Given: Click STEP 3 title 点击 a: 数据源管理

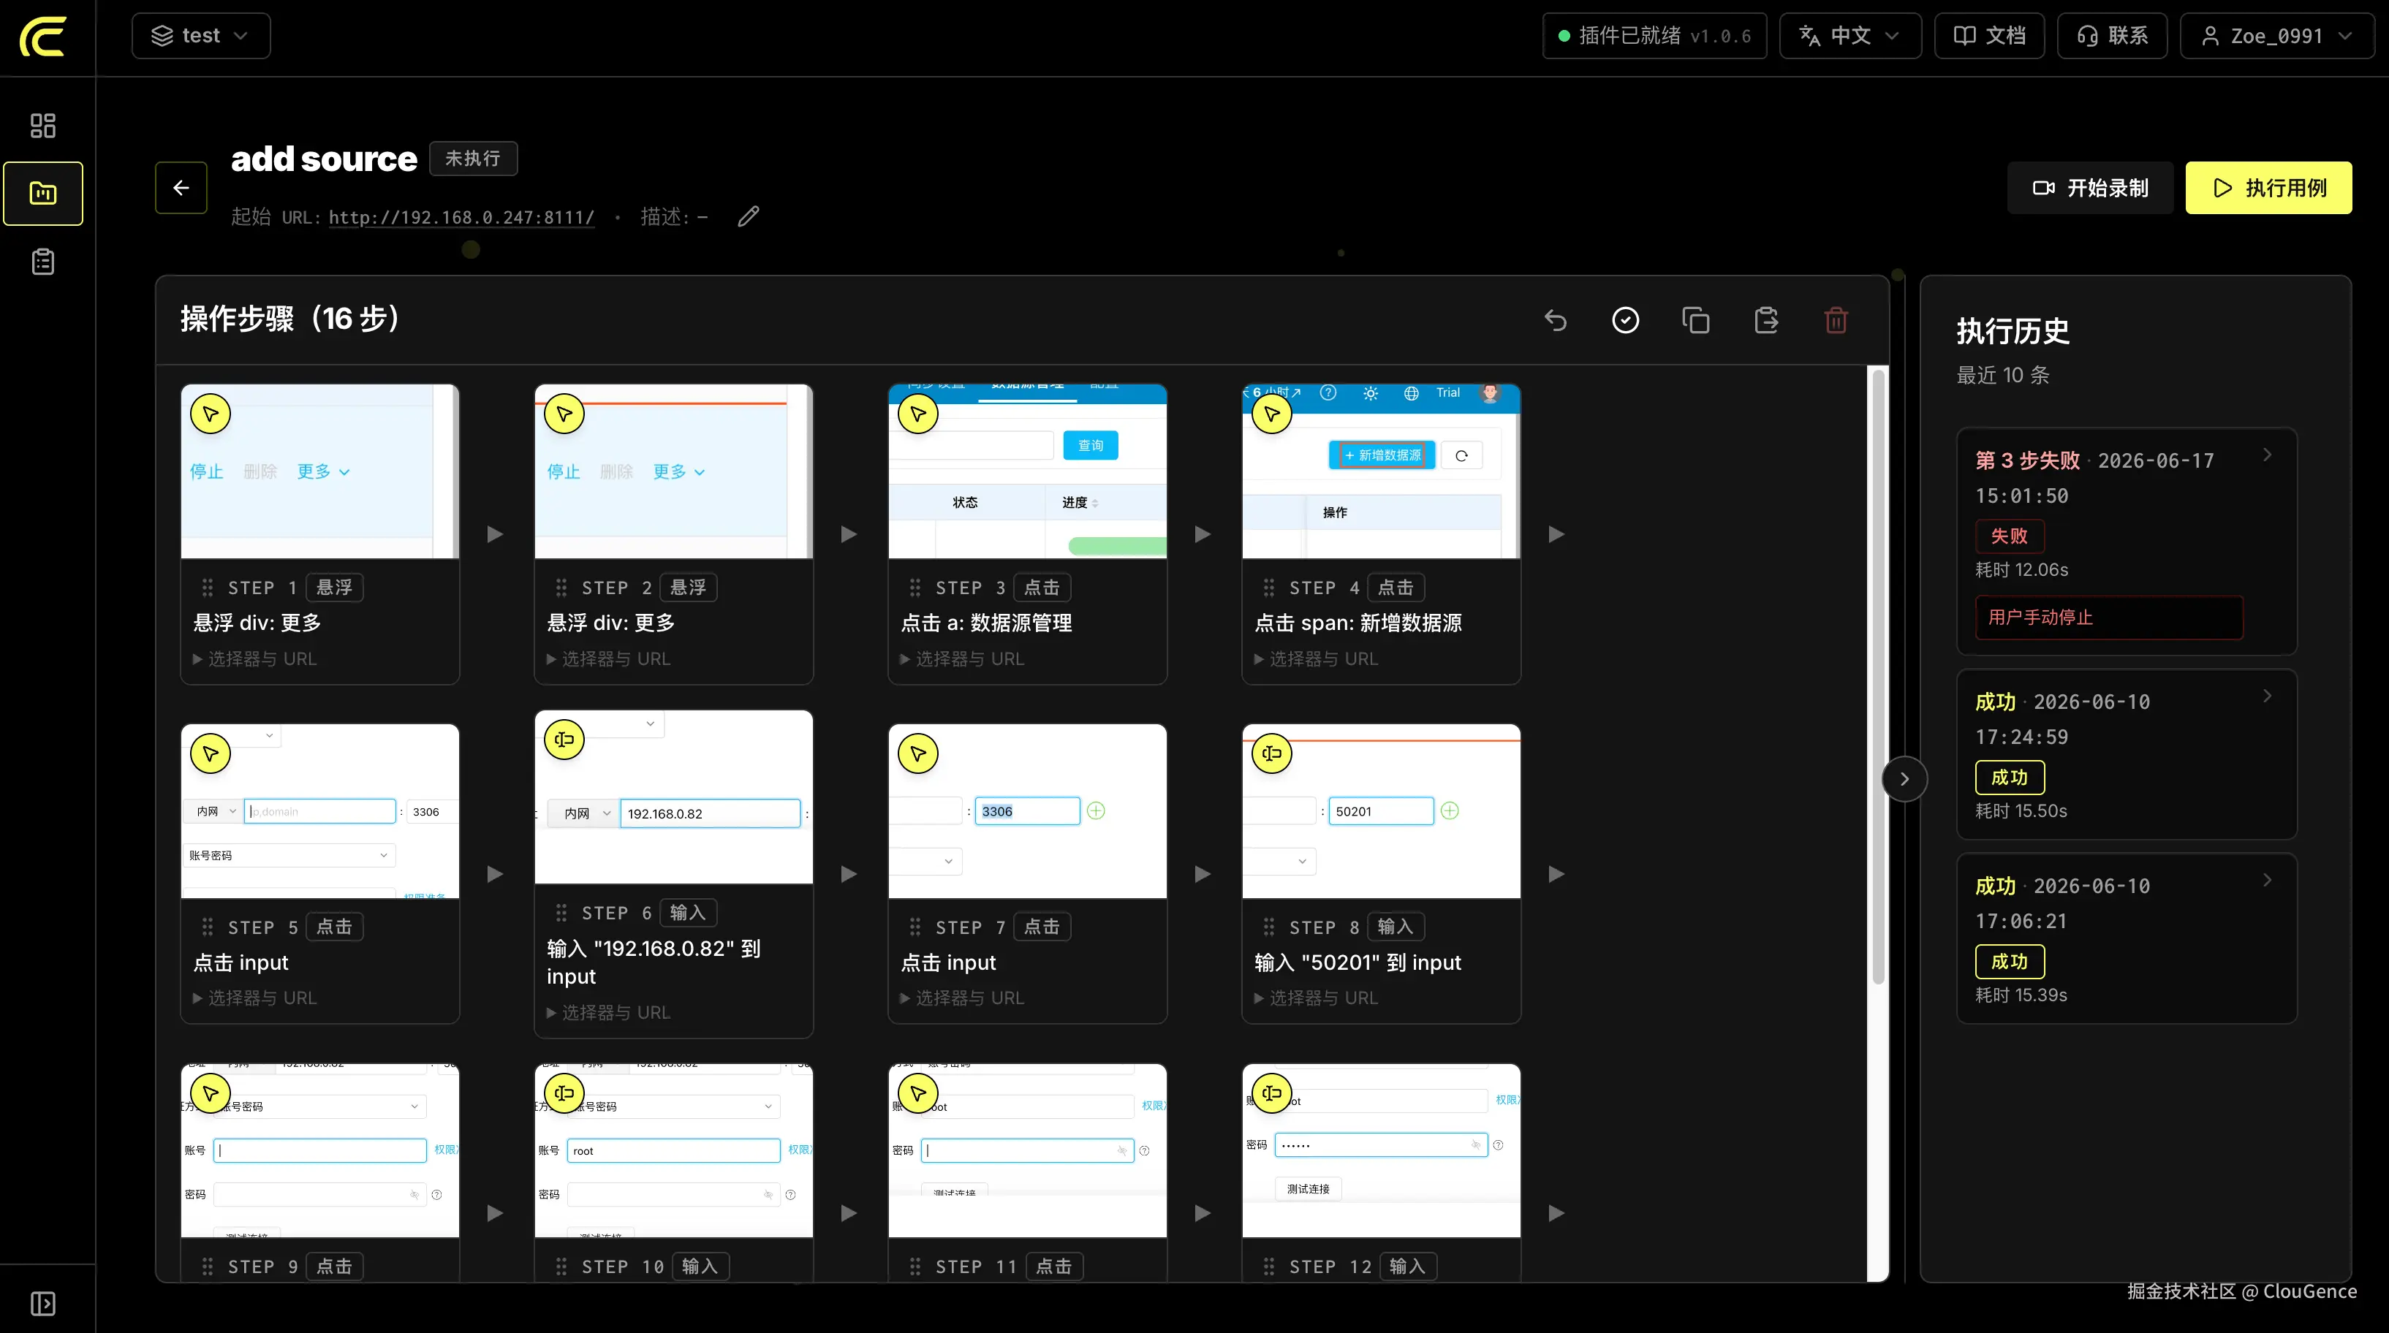Looking at the screenshot, I should coord(987,623).
